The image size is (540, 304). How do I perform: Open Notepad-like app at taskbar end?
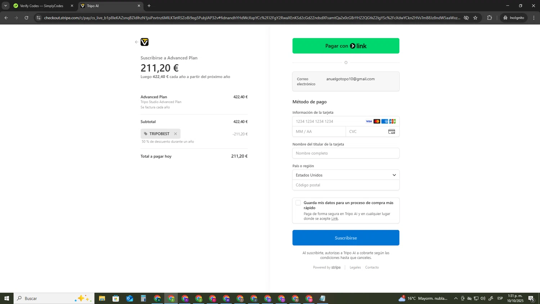click(323, 298)
